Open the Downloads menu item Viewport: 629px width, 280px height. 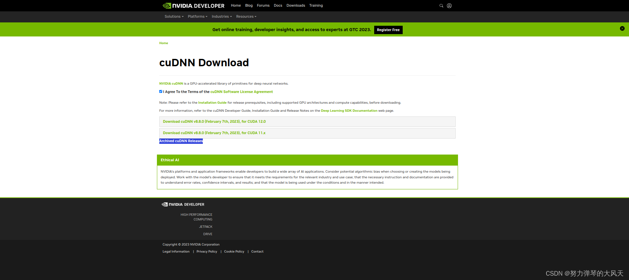[x=296, y=5]
